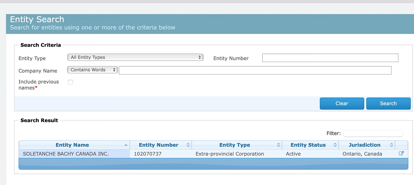Focus the Entity Number input field
Screen dimensions: 414x185
click(330, 58)
